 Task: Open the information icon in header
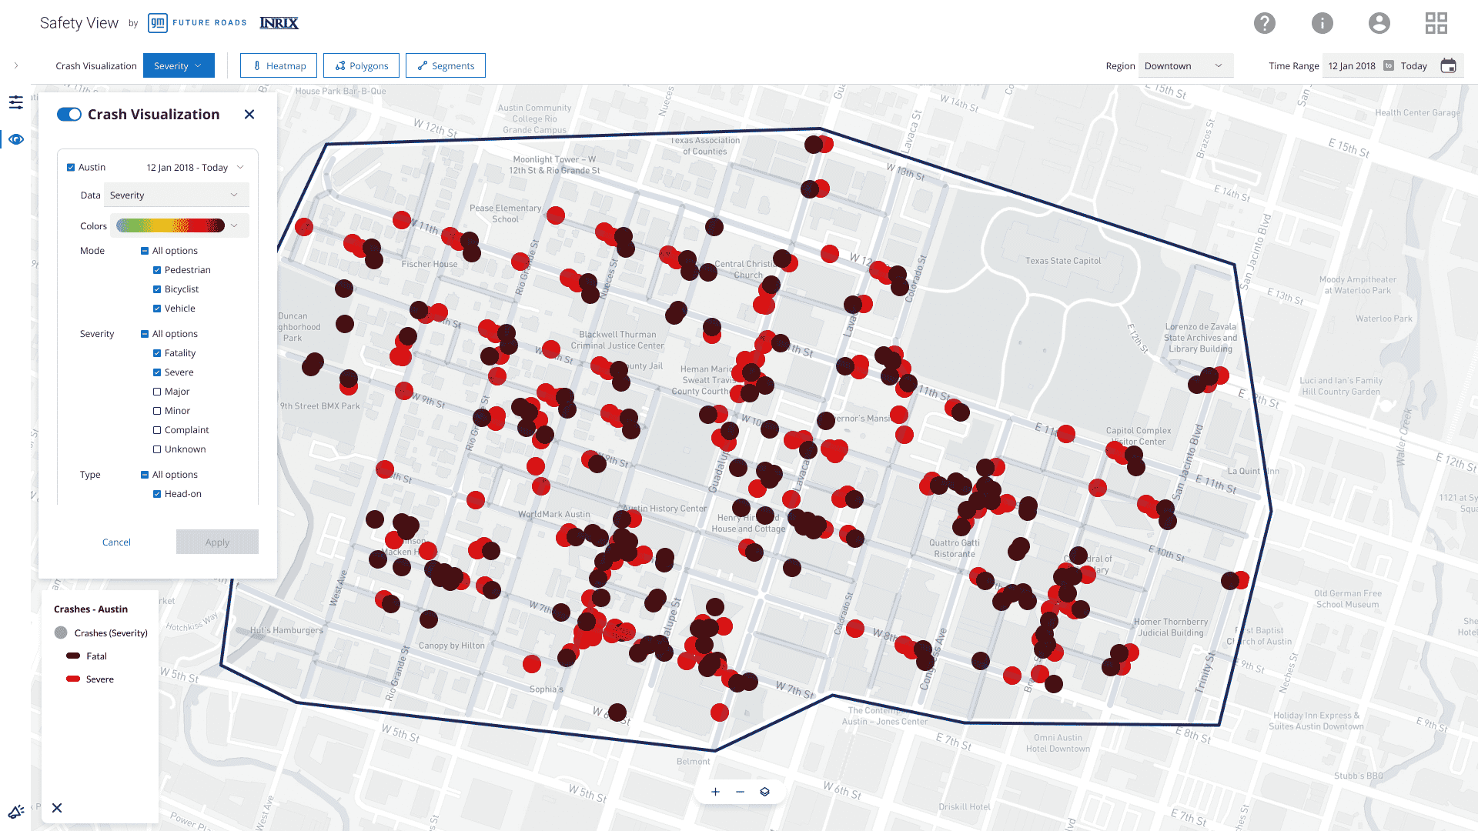pos(1323,23)
